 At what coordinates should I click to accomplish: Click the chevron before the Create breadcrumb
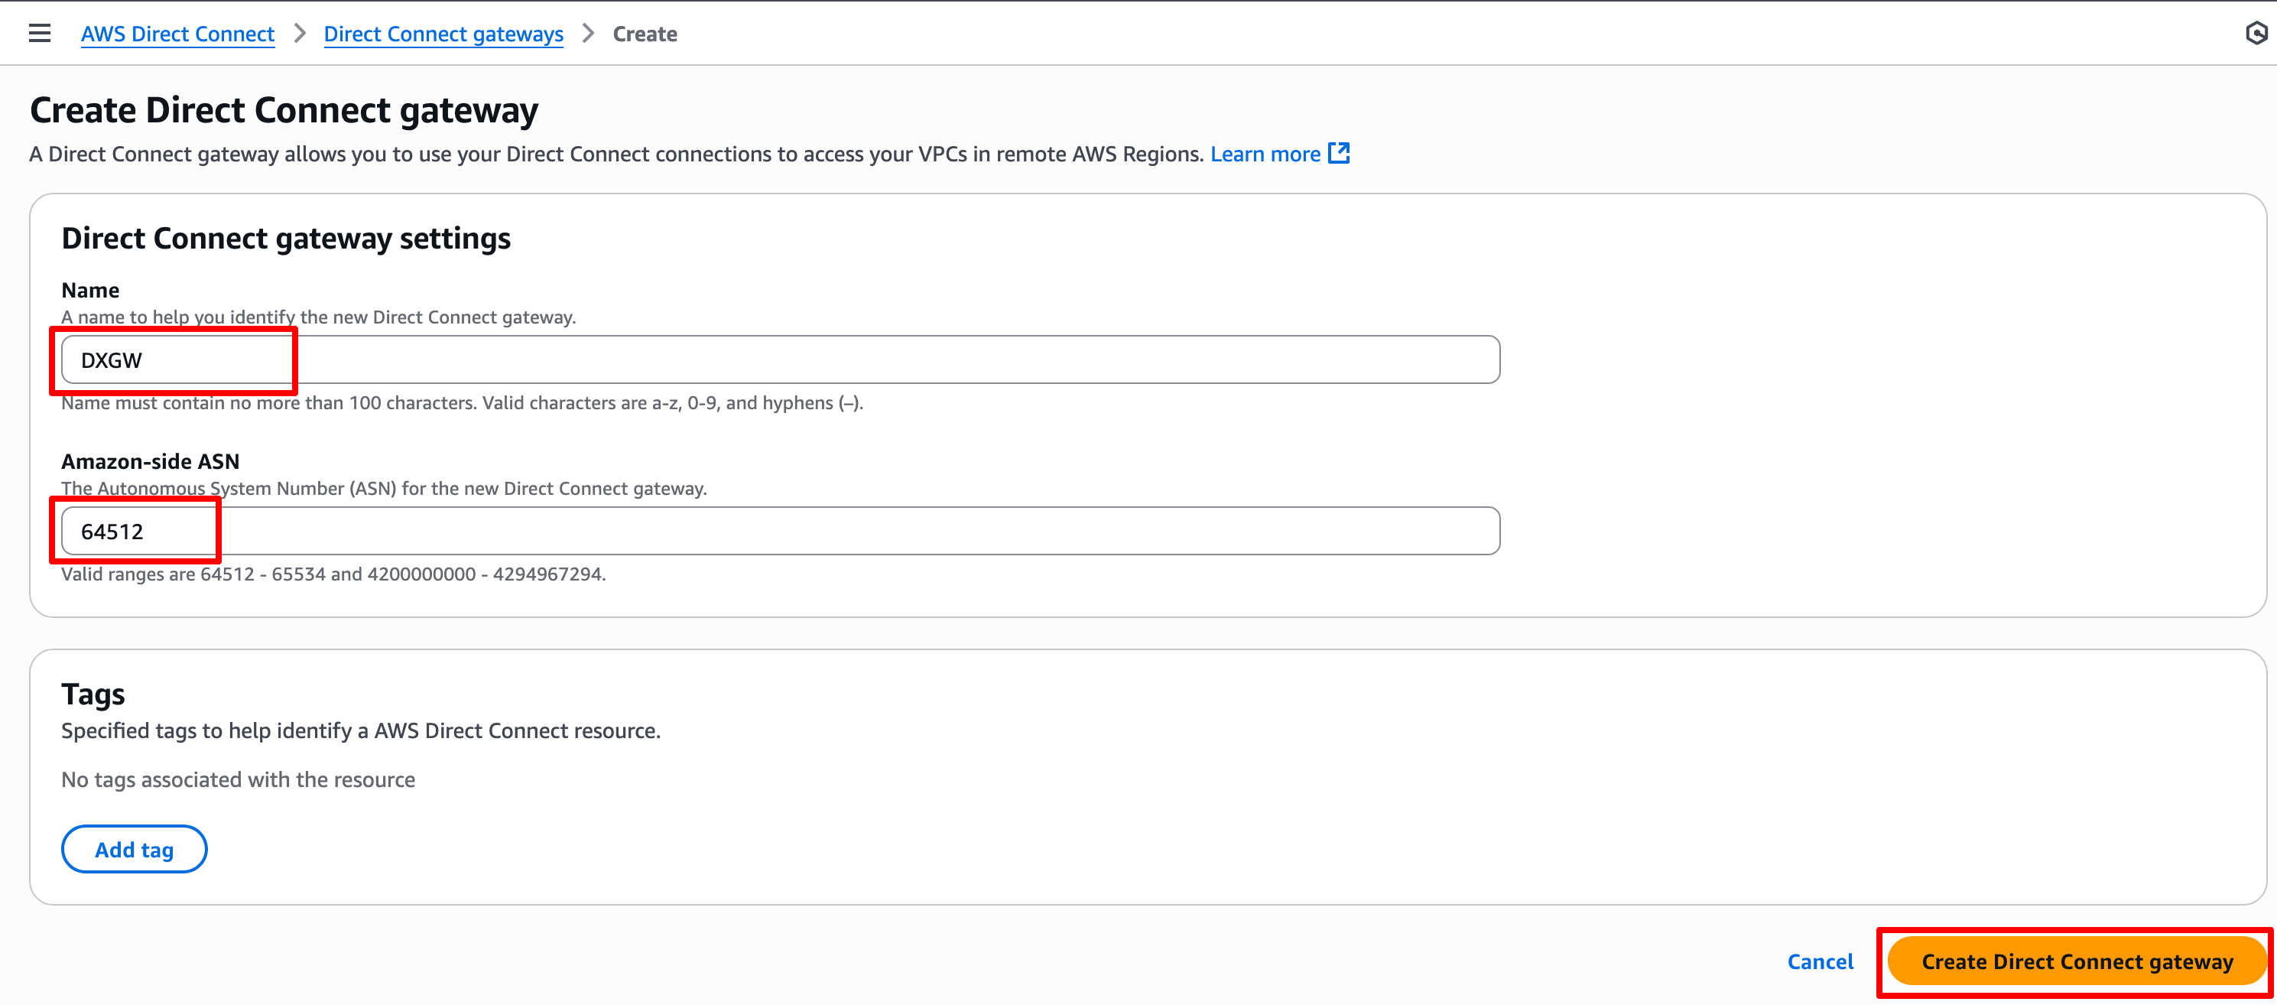click(588, 34)
